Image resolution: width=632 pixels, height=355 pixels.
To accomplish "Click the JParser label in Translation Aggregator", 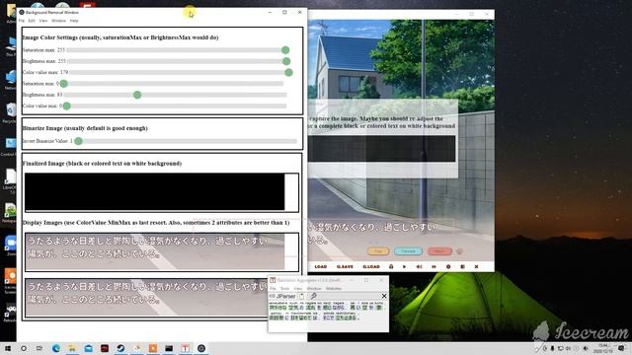I will (x=285, y=296).
